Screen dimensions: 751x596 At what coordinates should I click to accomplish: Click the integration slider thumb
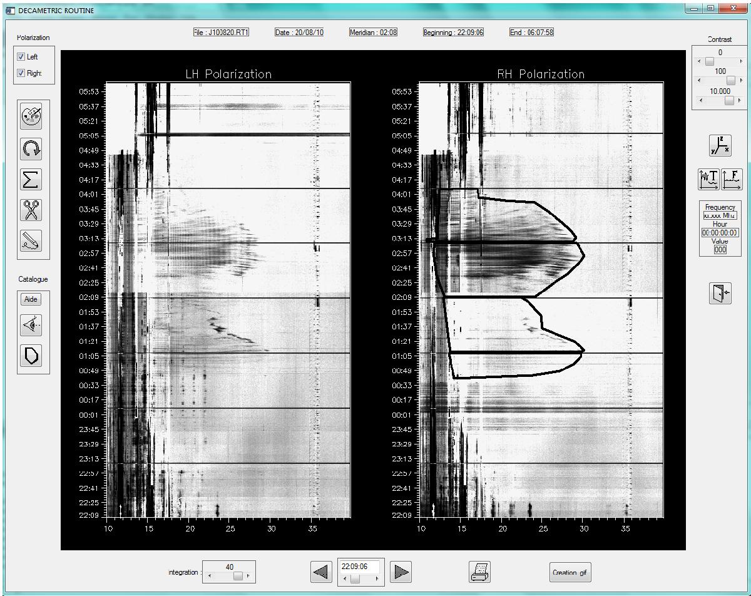pyautogui.click(x=238, y=577)
